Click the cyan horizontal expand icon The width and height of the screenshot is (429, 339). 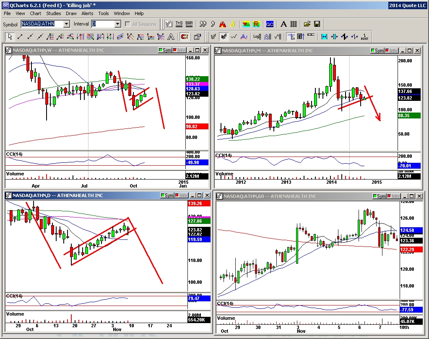coord(324,36)
